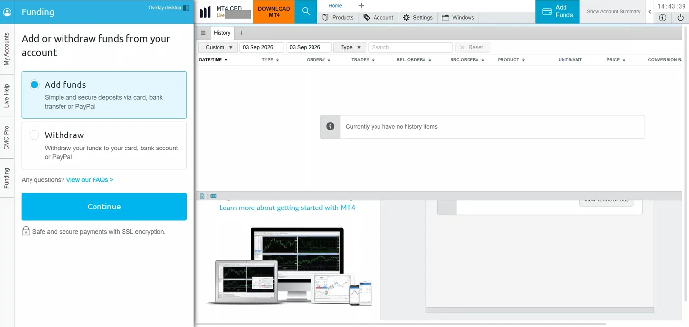This screenshot has width=689, height=327.
Task: Click the Add Funds header button
Action: coord(558,12)
